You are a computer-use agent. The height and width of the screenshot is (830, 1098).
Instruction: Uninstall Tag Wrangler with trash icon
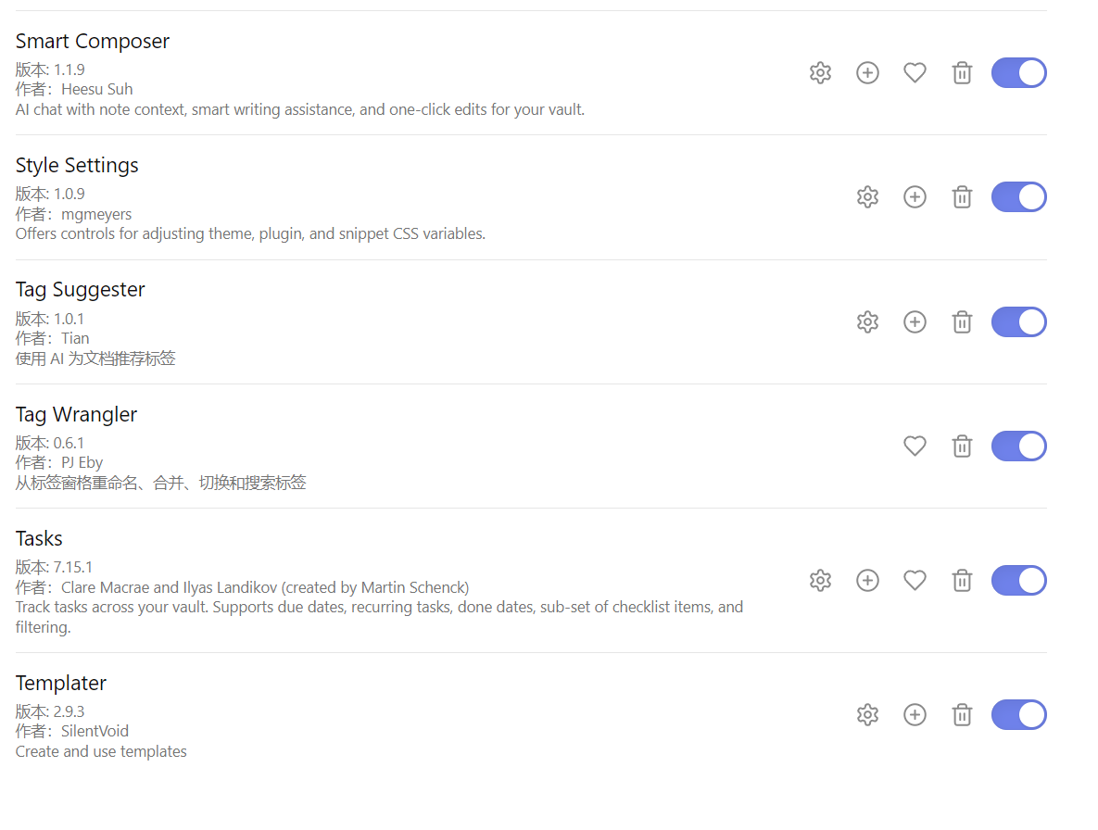point(962,446)
